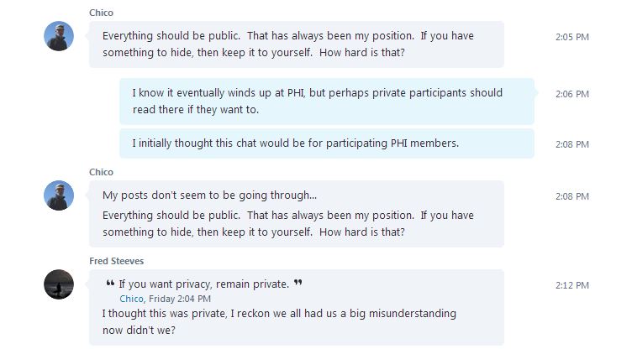Open Chico's avatar on the 2:08 PM message
Viewport: 632px width, 349px height.
[59, 195]
